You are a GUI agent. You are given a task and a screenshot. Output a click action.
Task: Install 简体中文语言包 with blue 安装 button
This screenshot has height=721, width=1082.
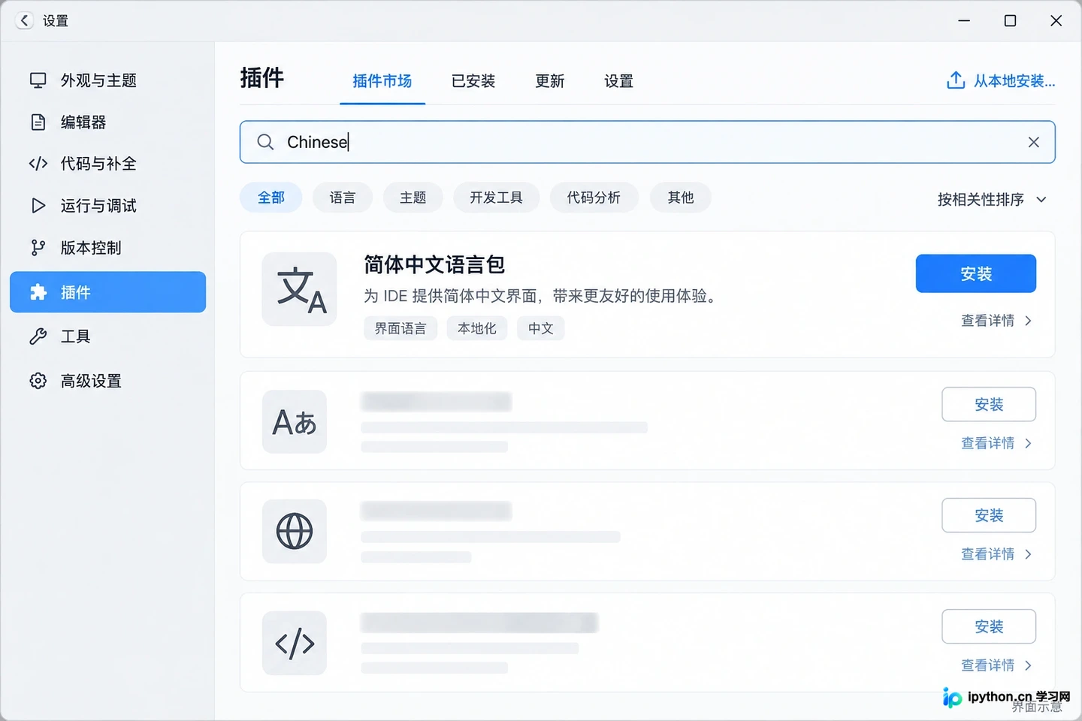pos(975,273)
